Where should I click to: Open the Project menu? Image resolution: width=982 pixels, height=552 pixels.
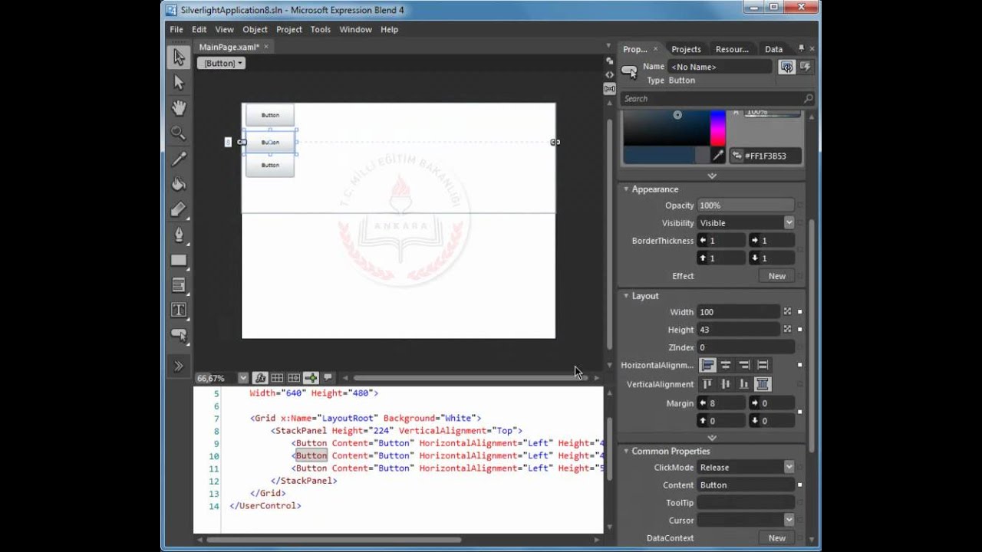289,29
